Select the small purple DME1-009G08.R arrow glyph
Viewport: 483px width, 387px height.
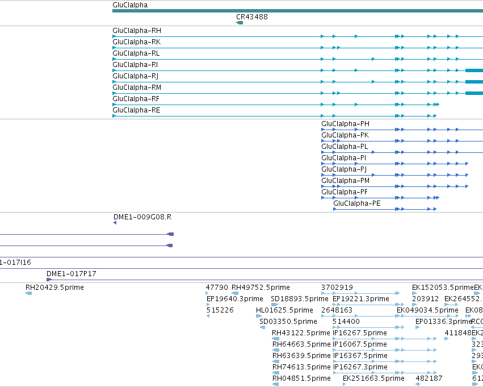(x=115, y=223)
